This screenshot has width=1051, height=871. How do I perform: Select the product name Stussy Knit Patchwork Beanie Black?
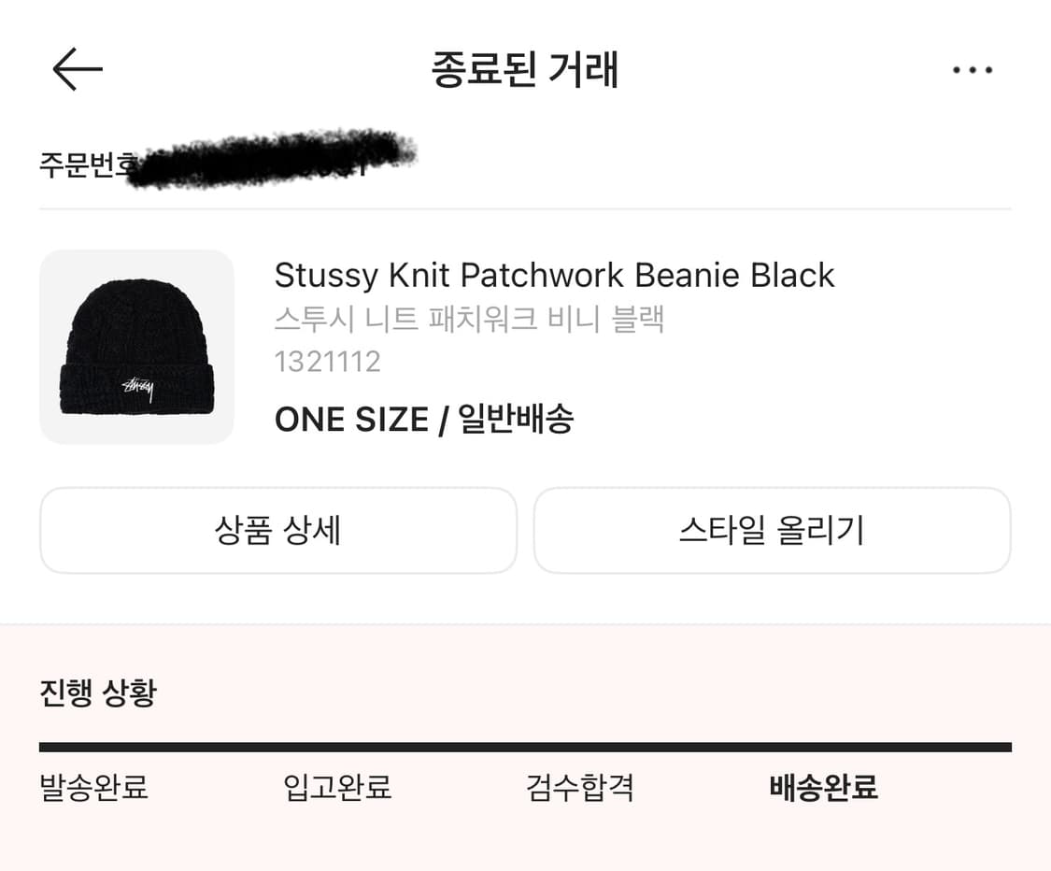point(553,275)
